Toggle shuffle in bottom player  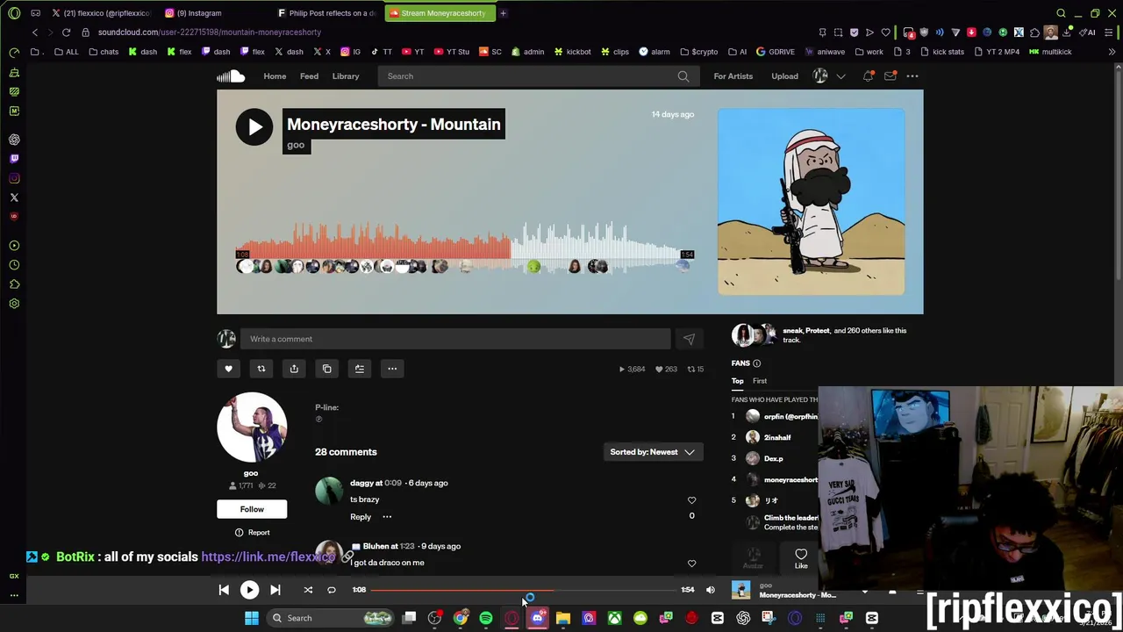(x=308, y=590)
